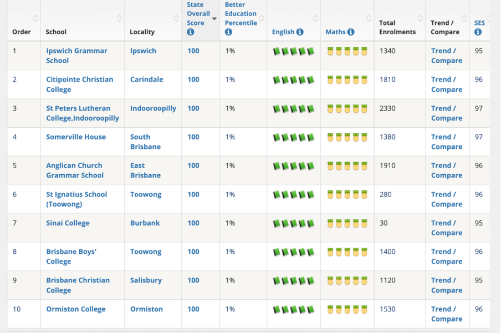This screenshot has height=333, width=501.
Task: Click the Better Education Percentile info icon
Action: pos(228,33)
